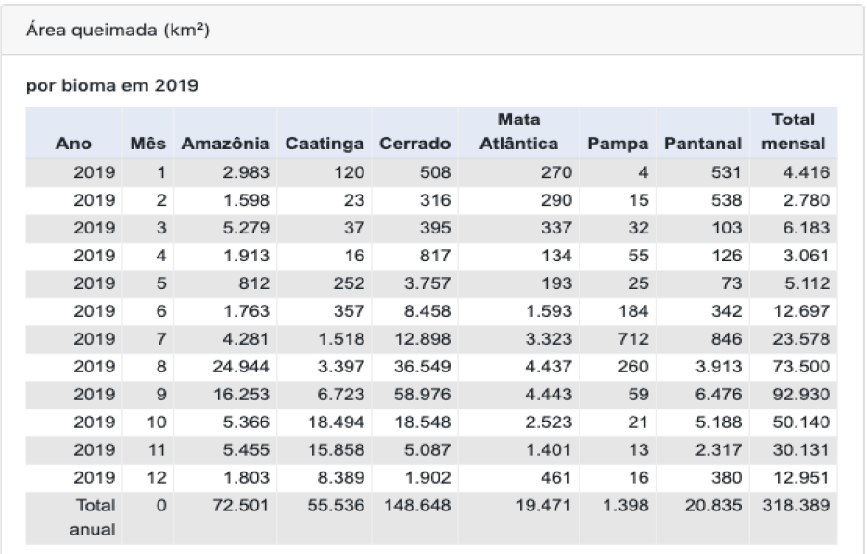Click the Cerrado column header
This screenshot has width=867, height=554.
click(x=415, y=144)
